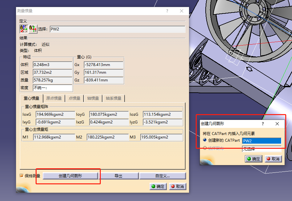The height and width of the screenshot is (201, 292).
Task: Switch to the 轴系惯量 tab
Action: 114,98
